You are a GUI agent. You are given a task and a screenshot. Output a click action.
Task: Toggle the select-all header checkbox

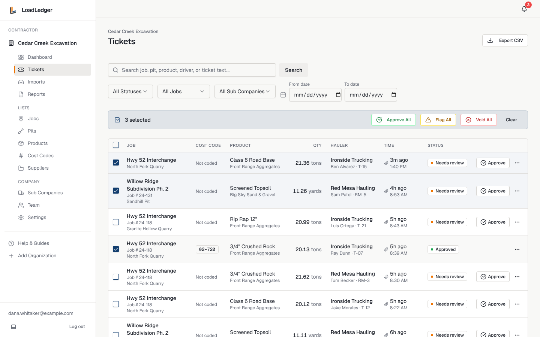point(116,145)
